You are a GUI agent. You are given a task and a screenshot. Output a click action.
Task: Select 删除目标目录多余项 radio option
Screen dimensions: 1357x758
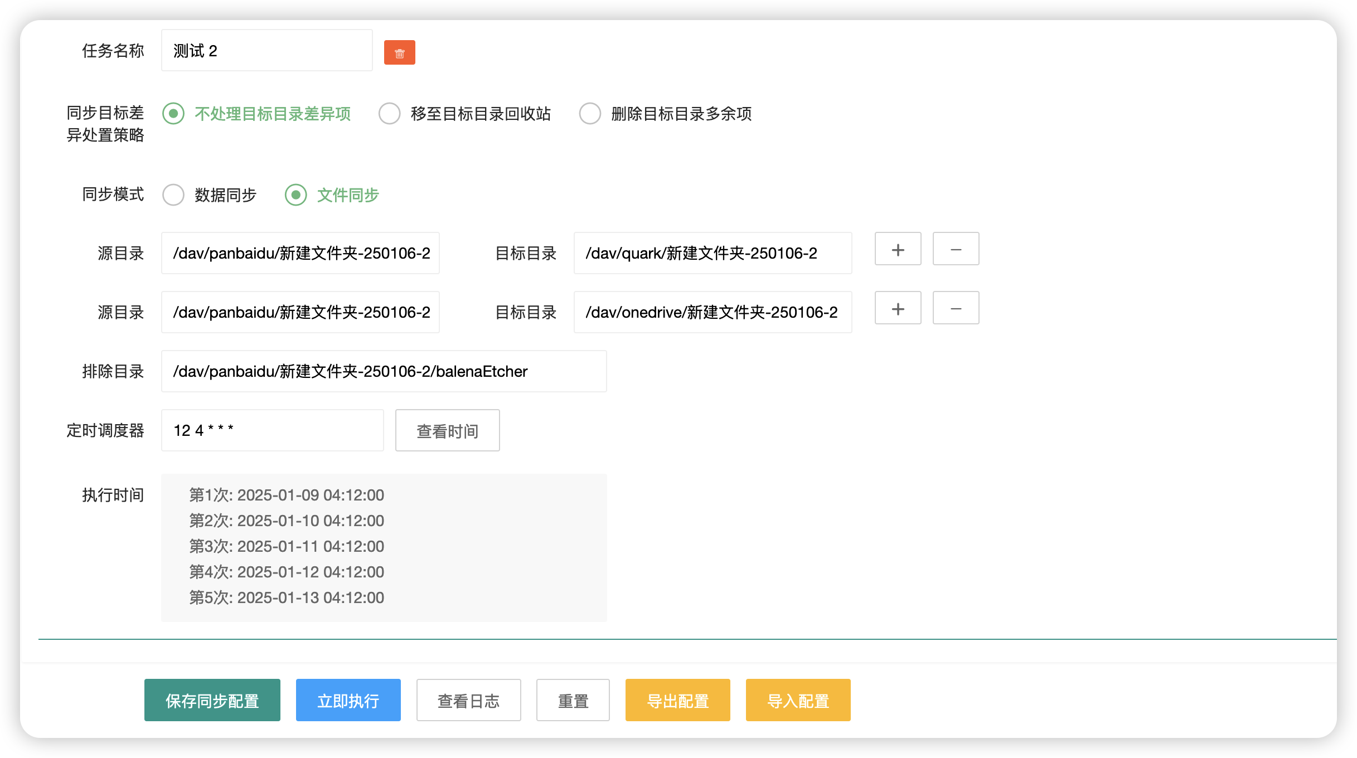click(589, 114)
